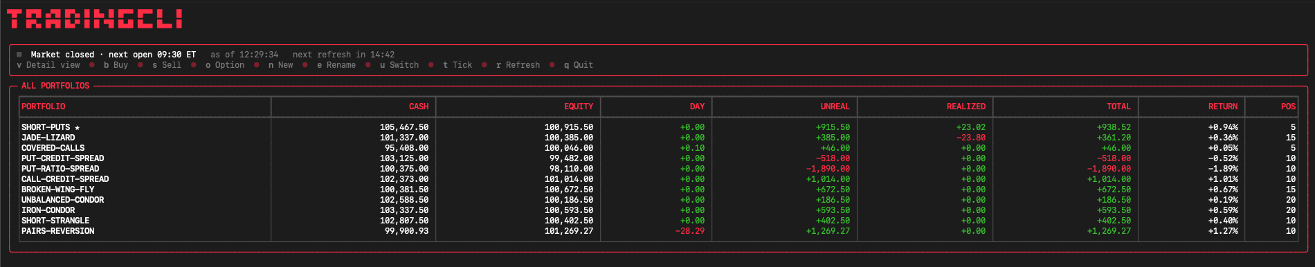Image resolution: width=1315 pixels, height=267 pixels.
Task: Select the Tick command
Action: 457,65
